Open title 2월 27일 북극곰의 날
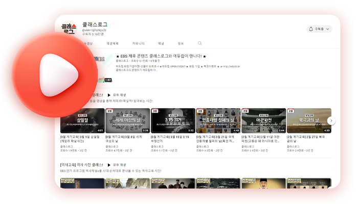Image resolution: width=358 pixels, height=204 pixels. pyautogui.click(x=306, y=139)
